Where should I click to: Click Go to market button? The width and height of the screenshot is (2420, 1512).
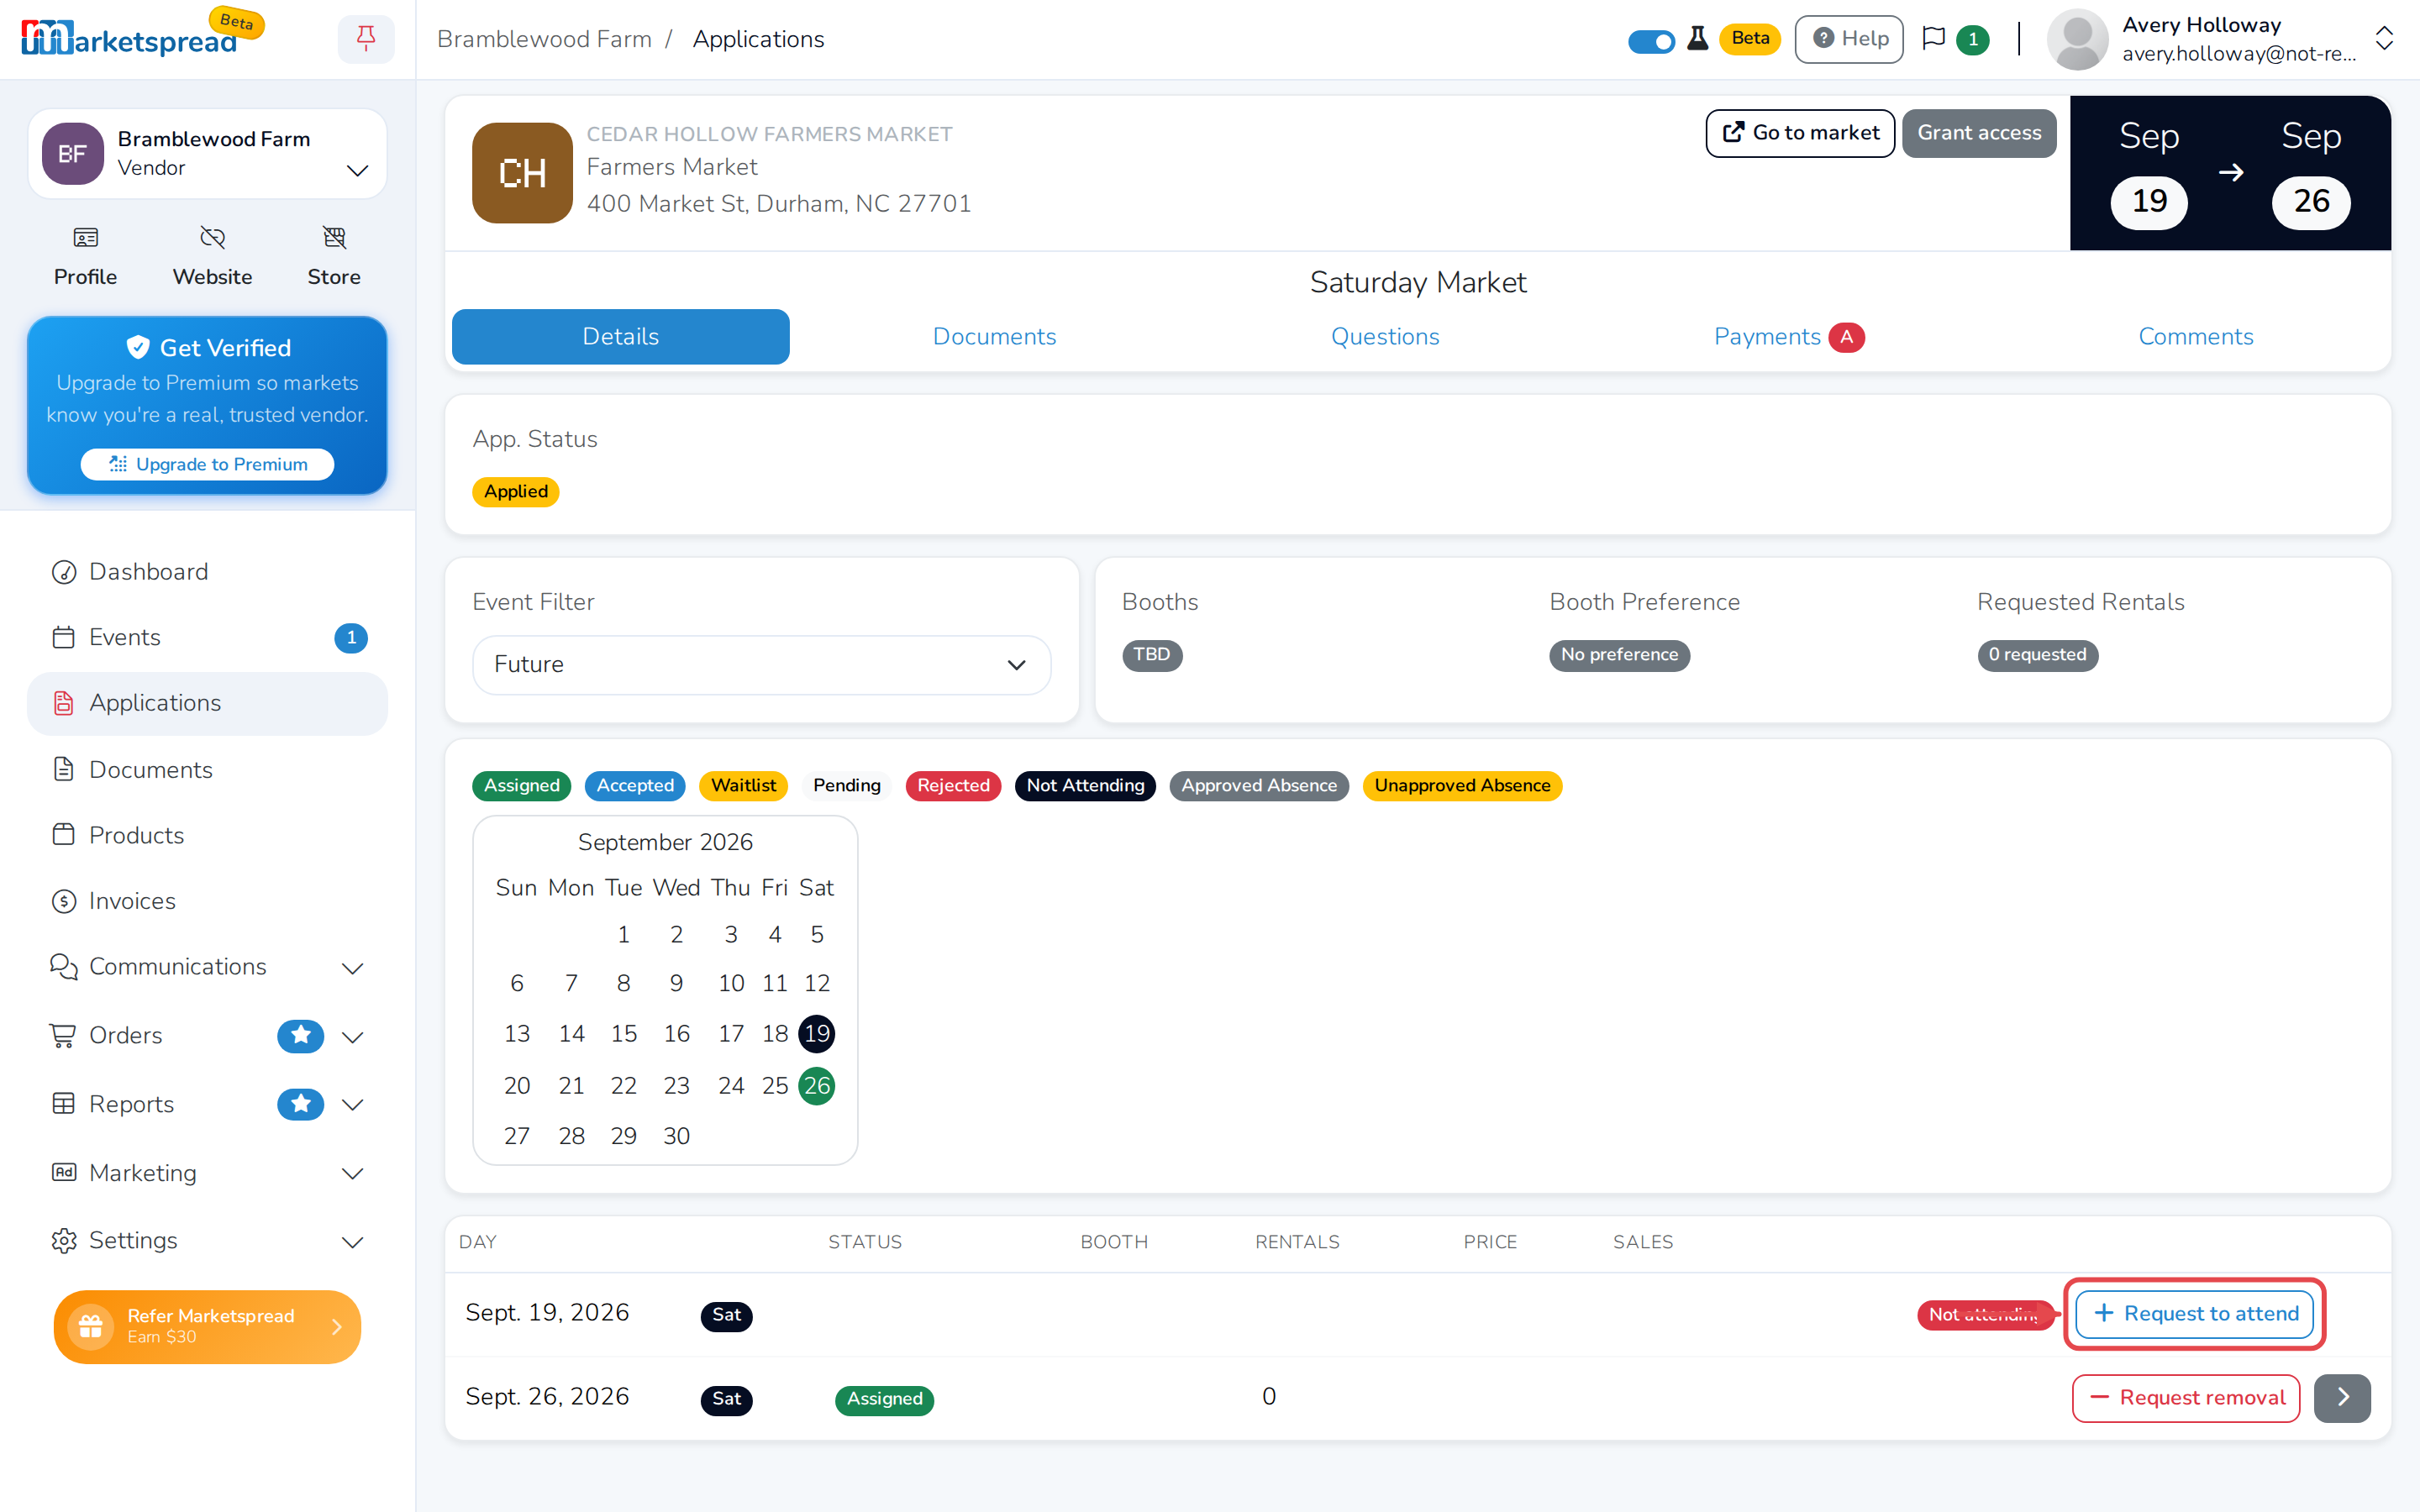point(1800,133)
